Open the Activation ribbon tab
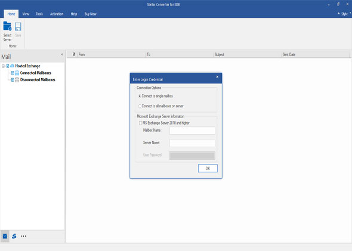The width and height of the screenshot is (352, 251). tap(57, 14)
